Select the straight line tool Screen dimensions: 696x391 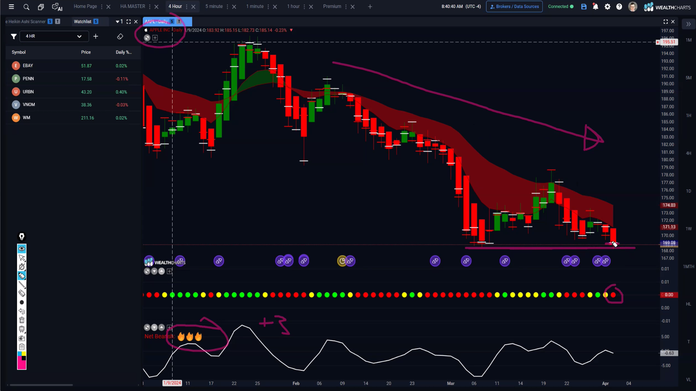tap(22, 285)
